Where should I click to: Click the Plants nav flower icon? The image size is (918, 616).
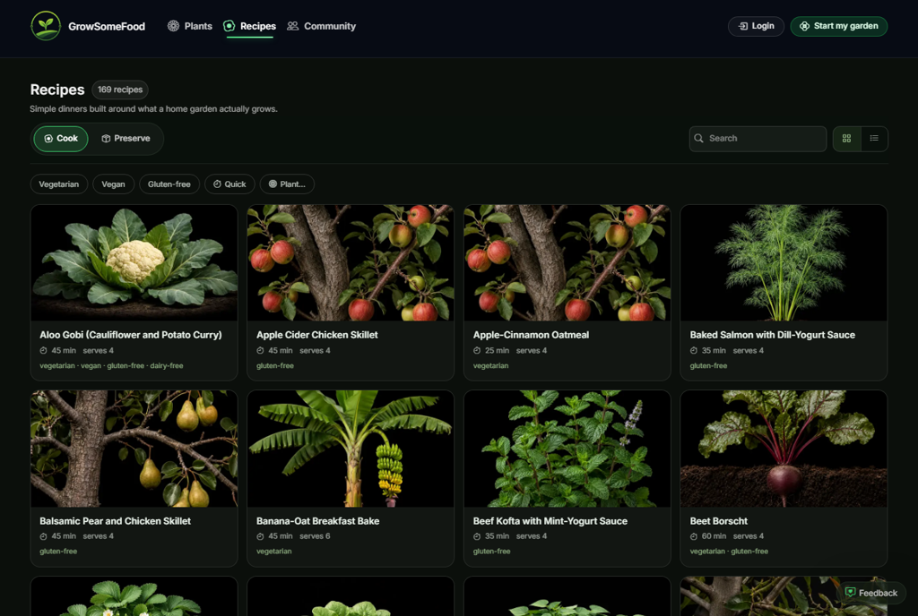point(173,26)
